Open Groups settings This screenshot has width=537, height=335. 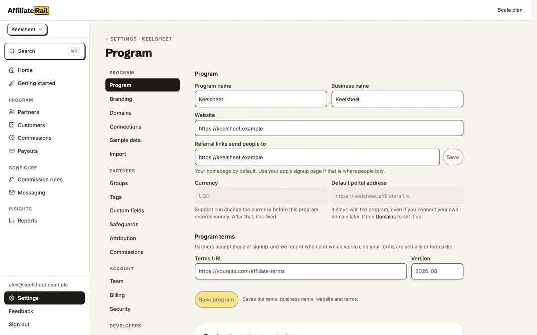(143, 183)
